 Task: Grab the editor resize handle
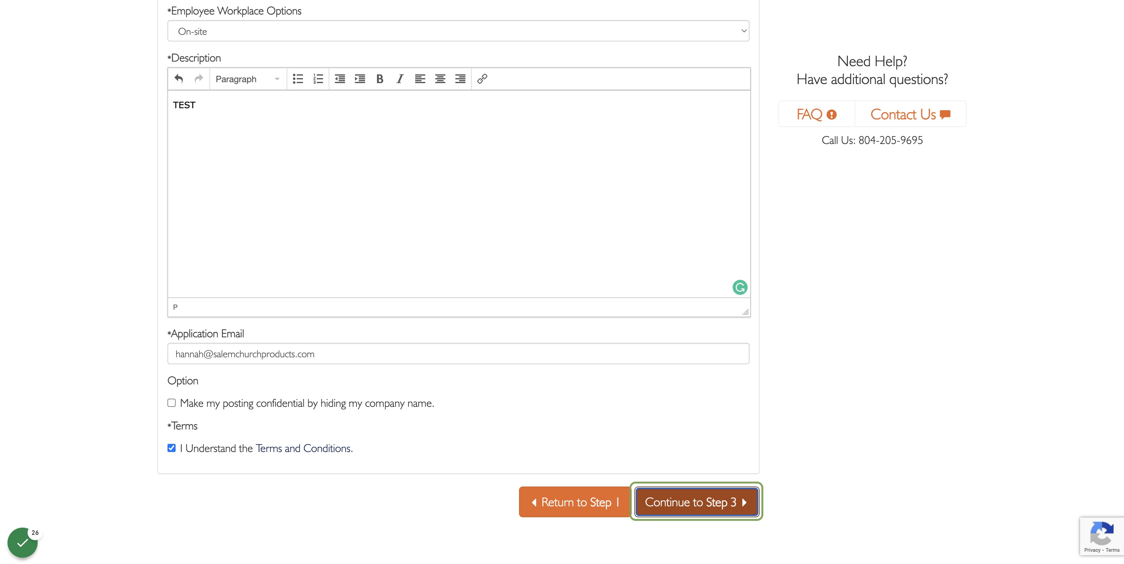[x=746, y=312]
